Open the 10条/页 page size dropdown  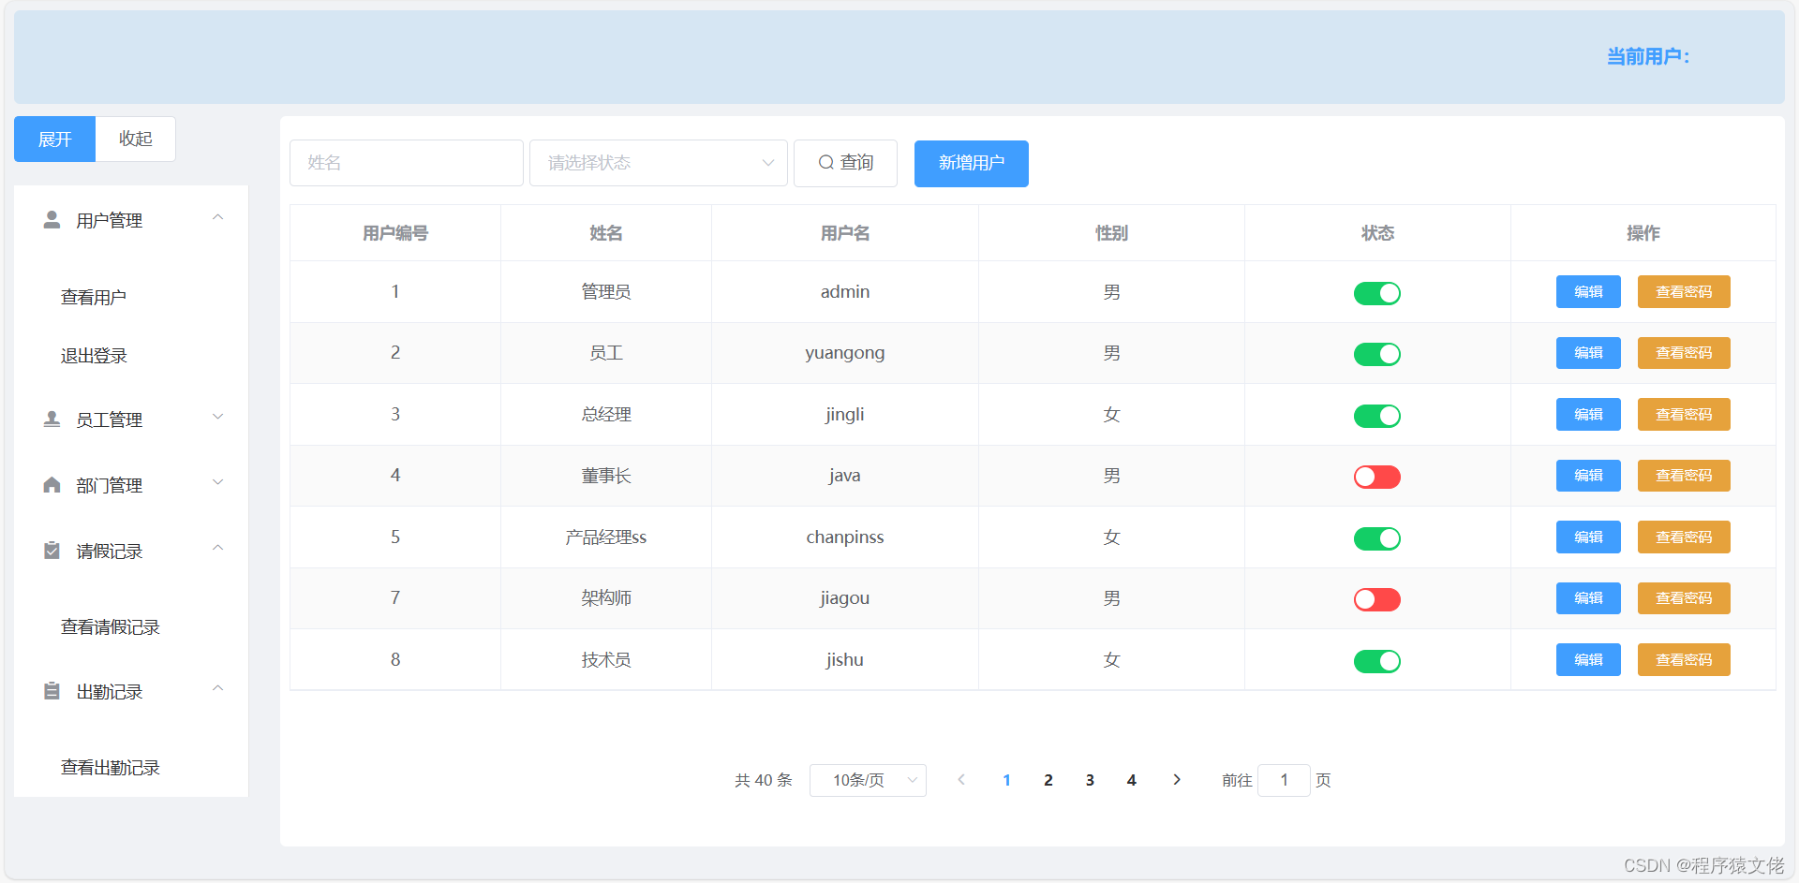pyautogui.click(x=868, y=780)
